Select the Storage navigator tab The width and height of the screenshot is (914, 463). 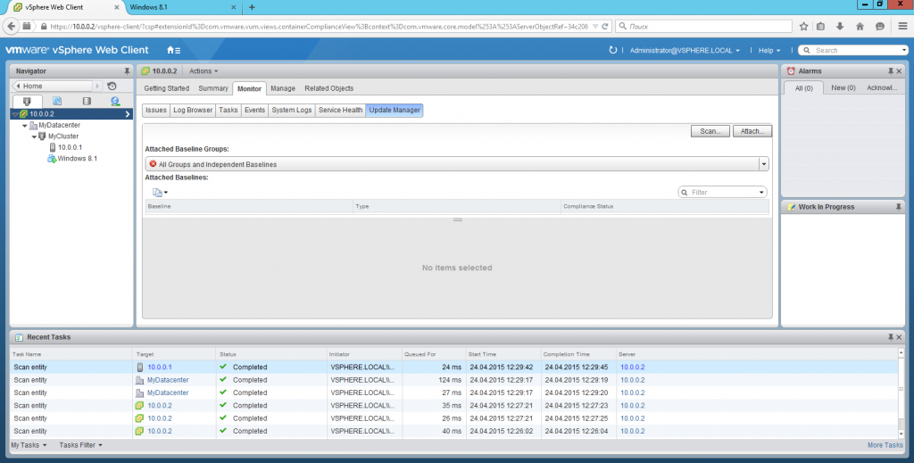tap(87, 102)
